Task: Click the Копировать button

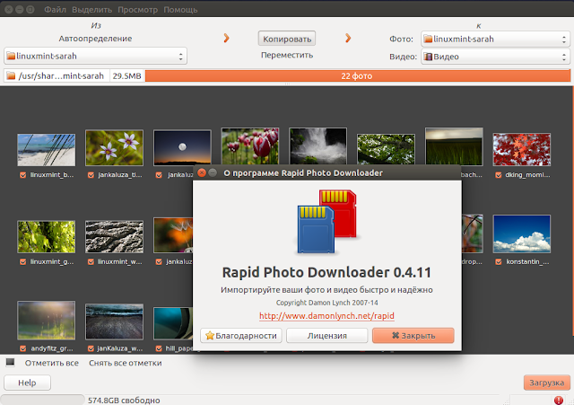Action: pos(287,39)
